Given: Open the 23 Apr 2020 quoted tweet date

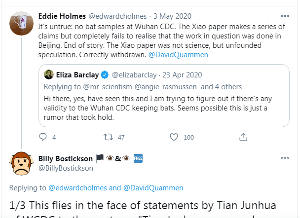Looking at the screenshot, I should [x=183, y=75].
